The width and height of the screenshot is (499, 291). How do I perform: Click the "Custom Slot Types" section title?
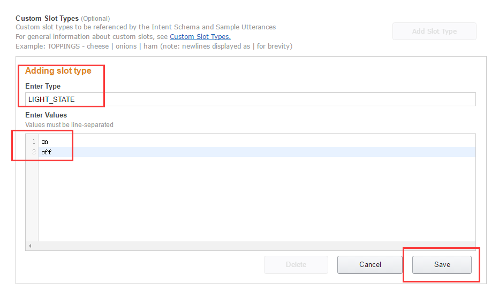47,19
